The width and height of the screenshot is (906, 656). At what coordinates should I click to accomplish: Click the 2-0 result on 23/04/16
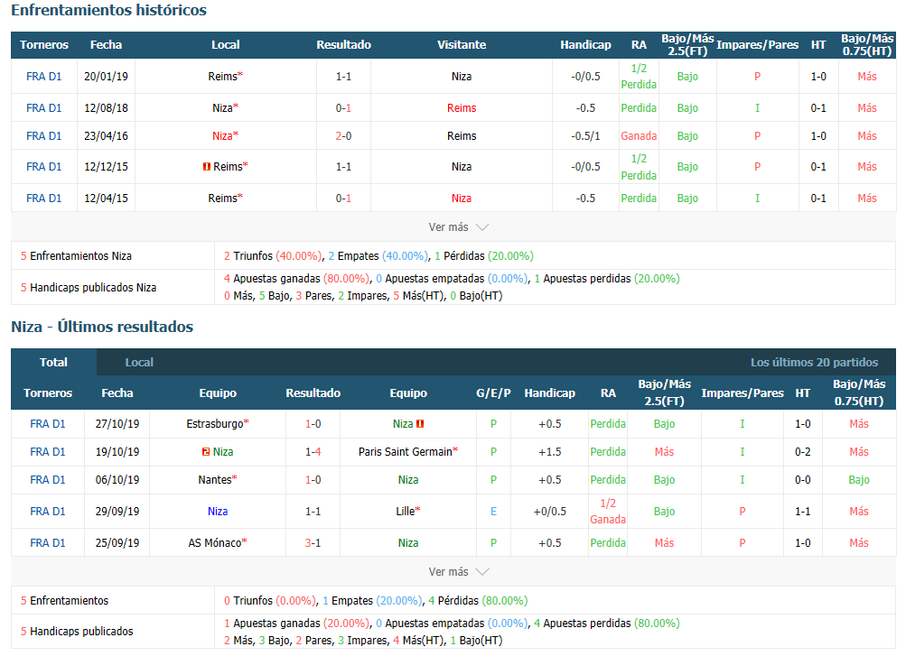(344, 136)
